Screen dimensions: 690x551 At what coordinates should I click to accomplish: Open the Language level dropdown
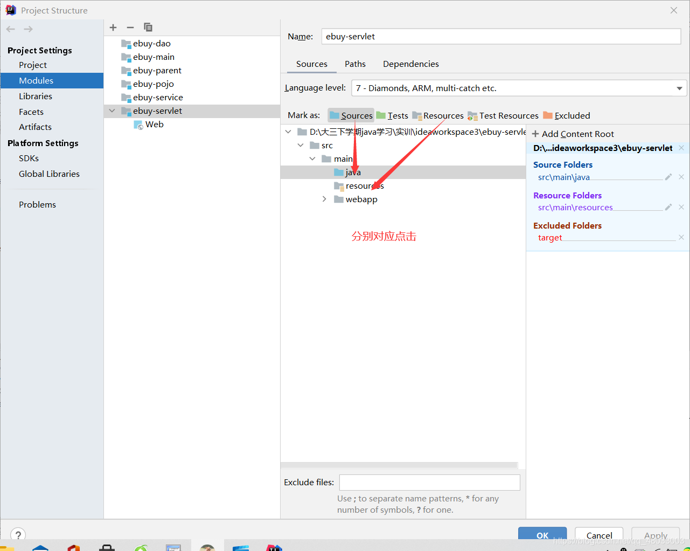coord(519,88)
